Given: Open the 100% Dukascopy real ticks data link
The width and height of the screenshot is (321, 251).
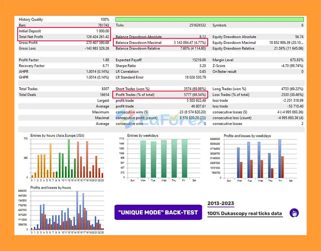Looking at the screenshot, I should click(245, 214).
